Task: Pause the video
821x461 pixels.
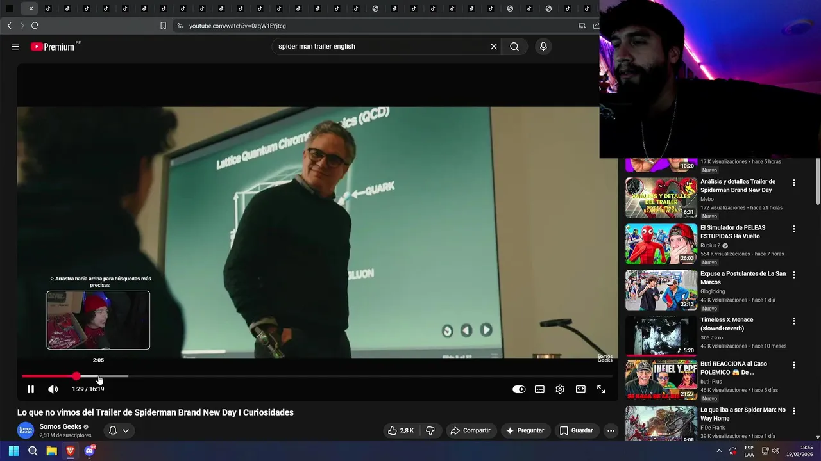Action: 31,389
